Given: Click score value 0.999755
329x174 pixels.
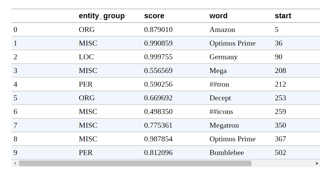Looking at the screenshot, I should click(158, 57).
